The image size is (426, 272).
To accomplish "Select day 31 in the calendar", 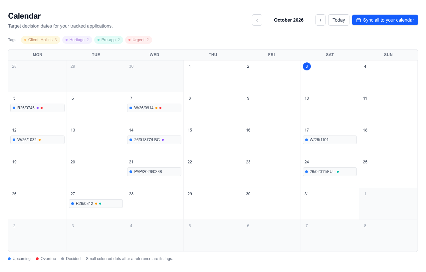I will [307, 194].
